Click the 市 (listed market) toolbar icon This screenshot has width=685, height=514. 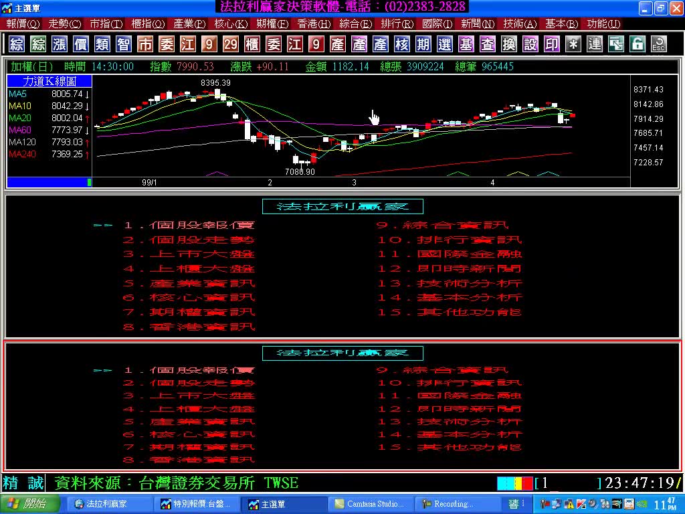tap(145, 44)
